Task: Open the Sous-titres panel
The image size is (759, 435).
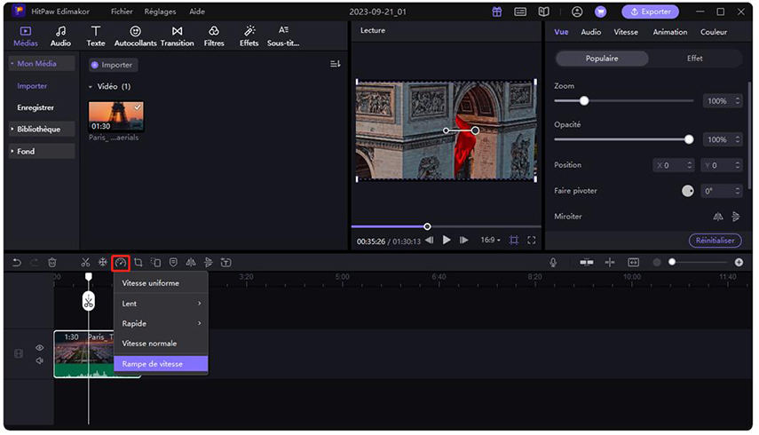Action: tap(283, 36)
